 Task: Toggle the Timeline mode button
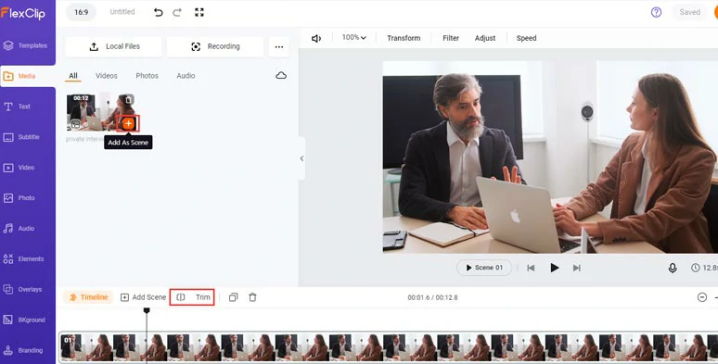pyautogui.click(x=88, y=297)
